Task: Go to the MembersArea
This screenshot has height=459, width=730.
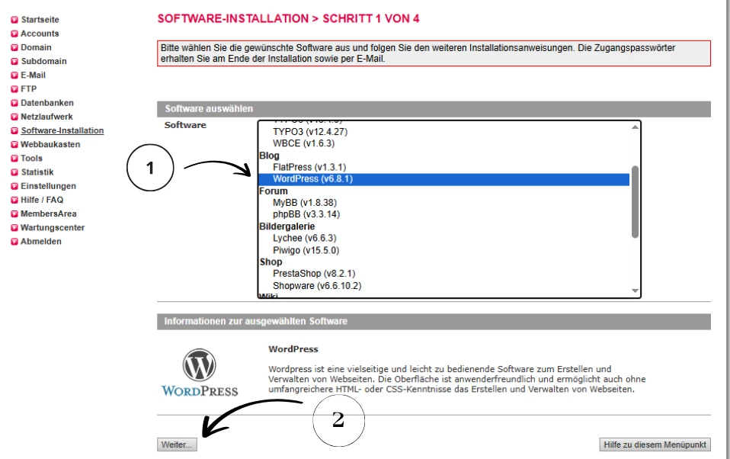Action: pos(49,213)
